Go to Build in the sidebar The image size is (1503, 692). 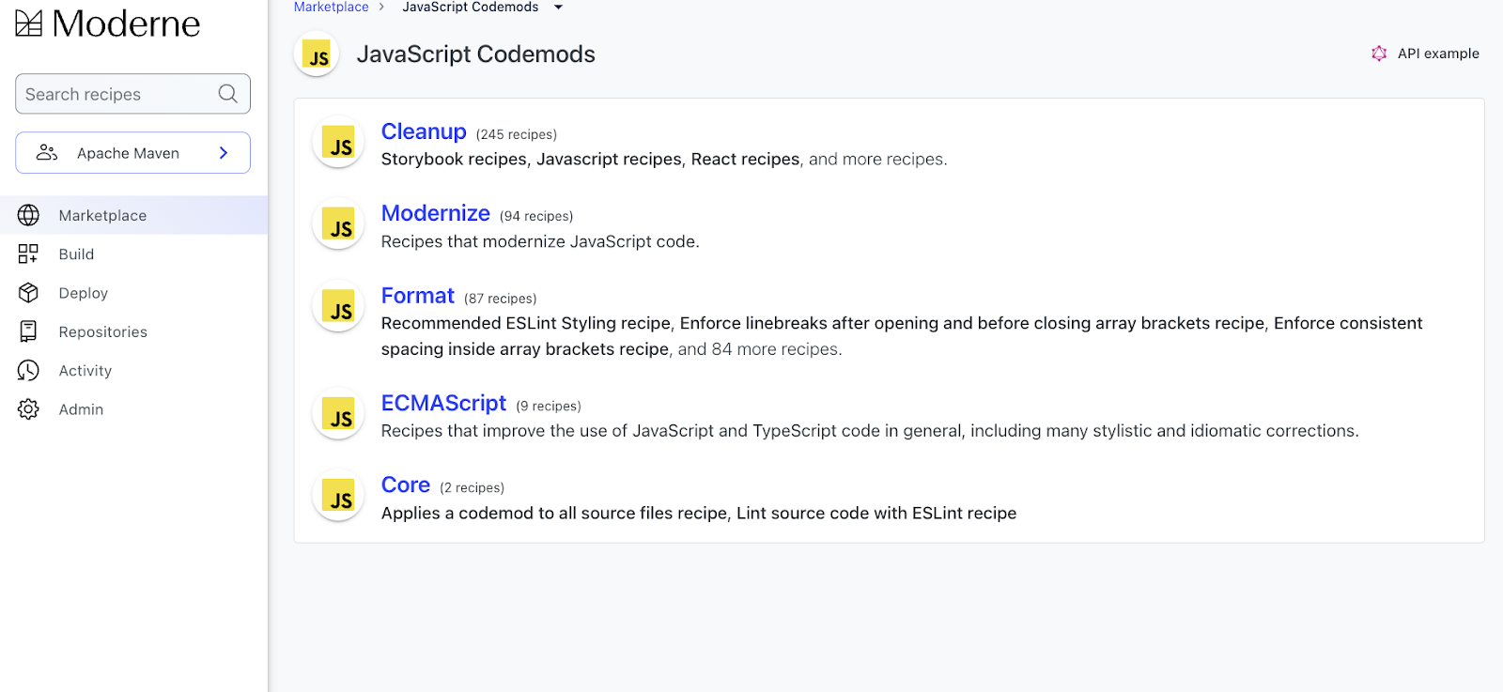tap(133, 254)
